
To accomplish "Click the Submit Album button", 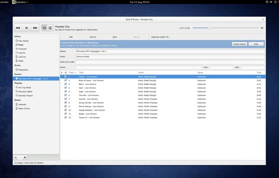I will 239,44.
